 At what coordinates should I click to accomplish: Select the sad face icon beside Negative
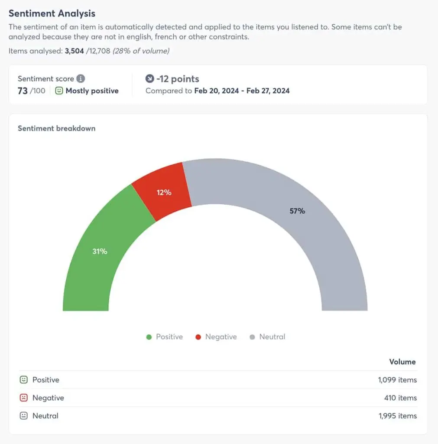click(x=23, y=398)
